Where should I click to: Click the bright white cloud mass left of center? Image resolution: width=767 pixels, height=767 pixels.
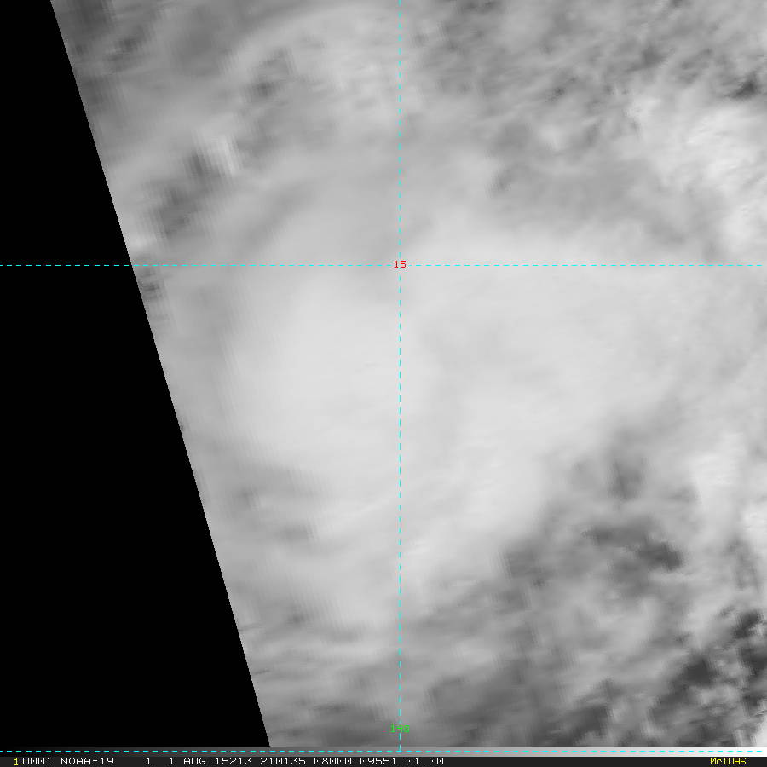(315, 358)
